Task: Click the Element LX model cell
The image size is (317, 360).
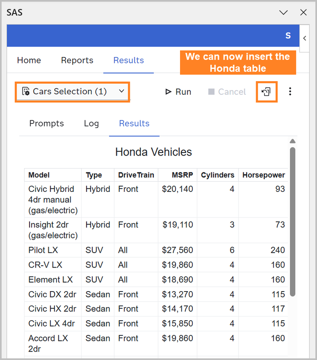Action: pyautogui.click(x=53, y=279)
